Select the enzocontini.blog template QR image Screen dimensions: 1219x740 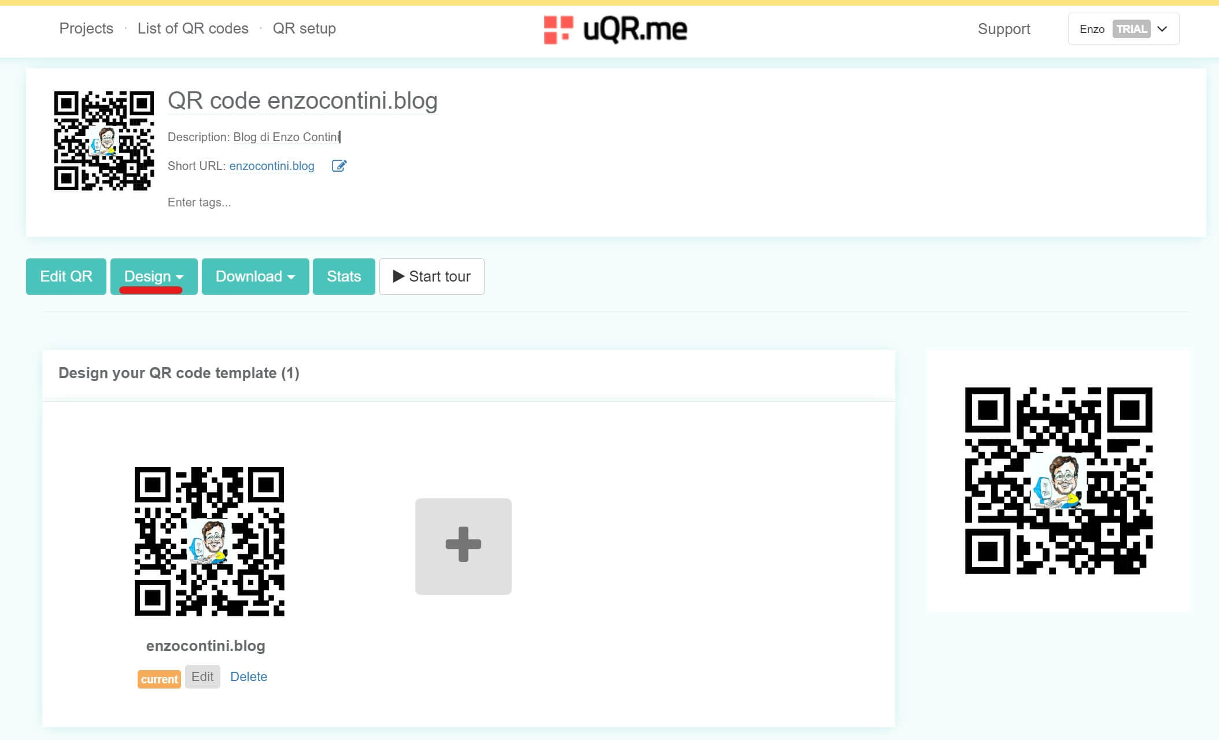coord(209,541)
